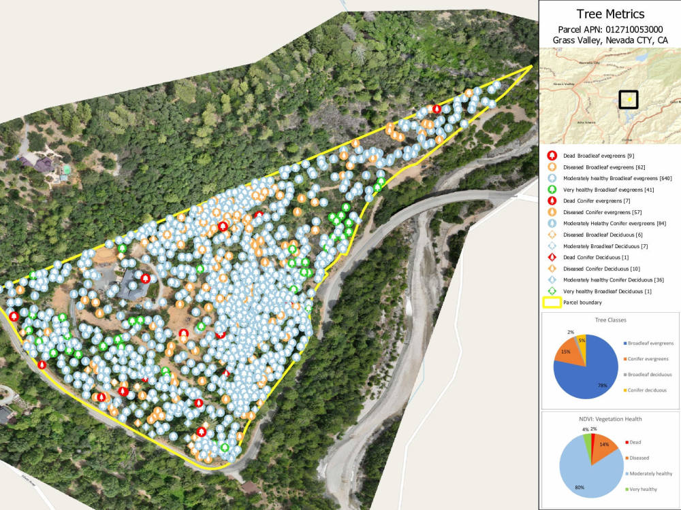Image resolution: width=681 pixels, height=510 pixels.
Task: Click the Moderately healthy Conifer Deciduous diamond legend icon
Action: pyautogui.click(x=552, y=279)
